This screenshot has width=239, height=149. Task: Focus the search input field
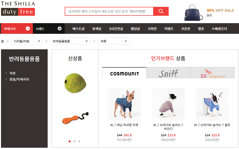click(x=109, y=11)
